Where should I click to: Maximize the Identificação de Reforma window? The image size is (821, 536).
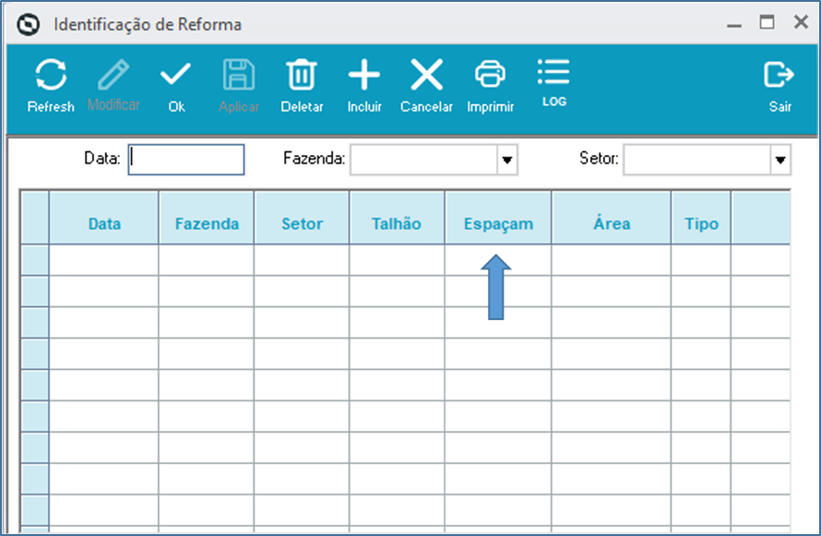[x=767, y=22]
